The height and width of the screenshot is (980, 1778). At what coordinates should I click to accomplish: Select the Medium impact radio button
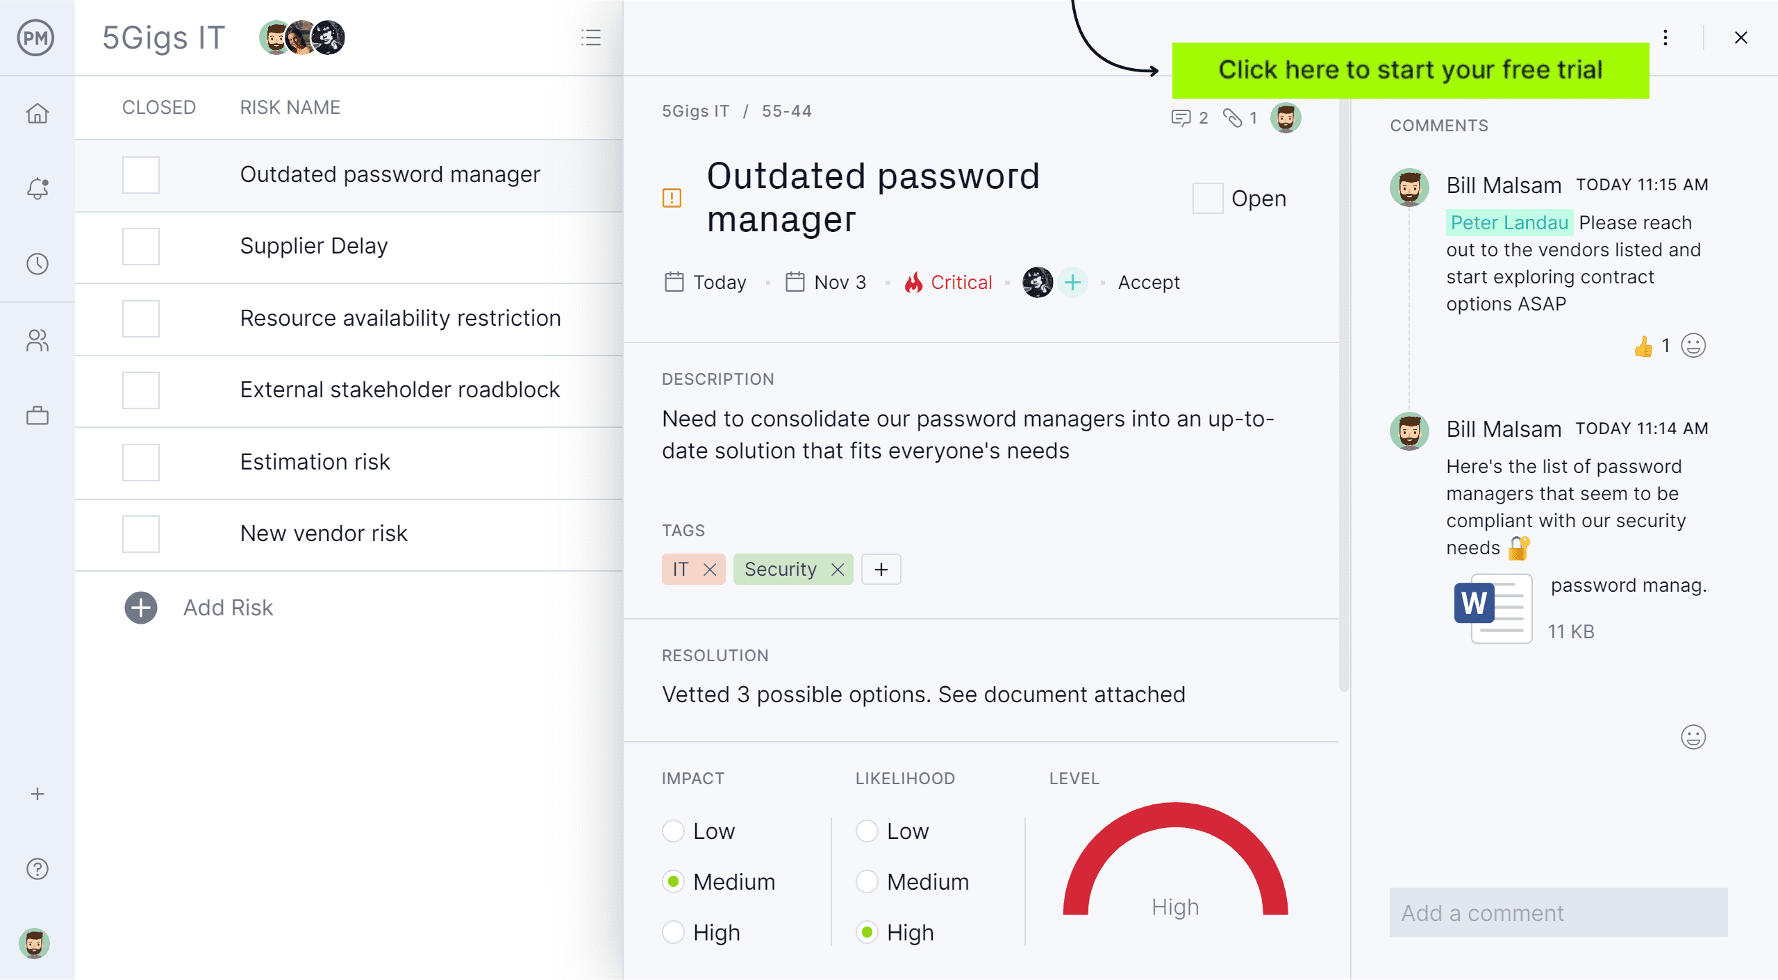point(672,882)
